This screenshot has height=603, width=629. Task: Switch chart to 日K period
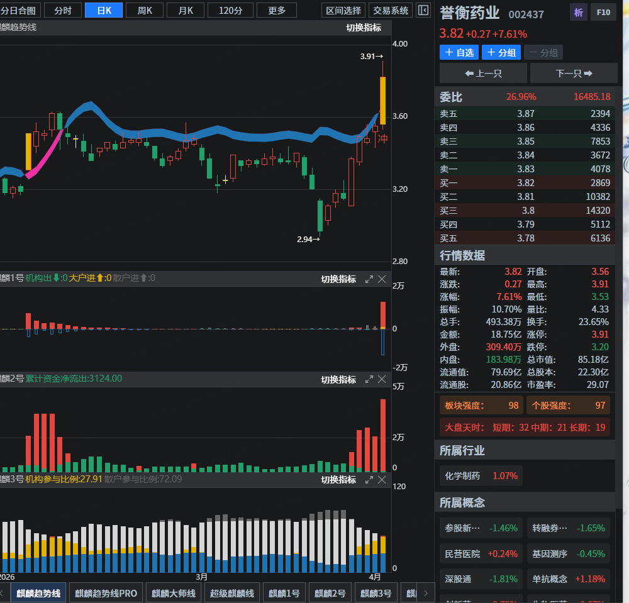(x=104, y=10)
